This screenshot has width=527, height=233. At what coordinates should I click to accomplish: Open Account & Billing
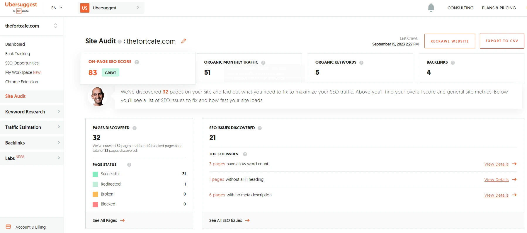(30, 227)
